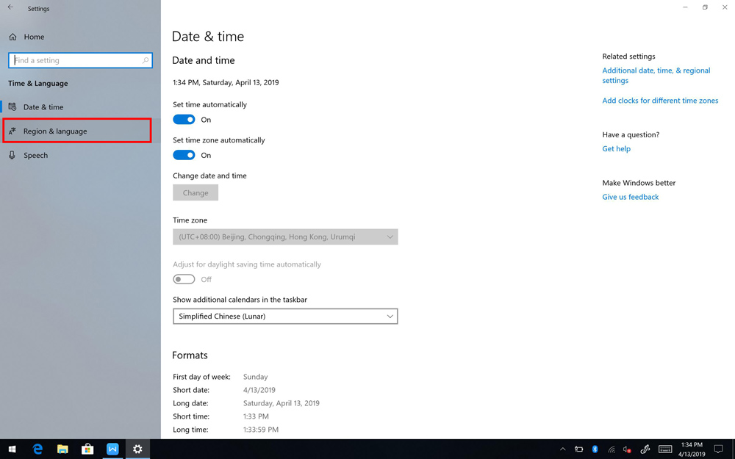Open the additional calendars dropdown
Viewport: 735px width, 459px height.
285,317
